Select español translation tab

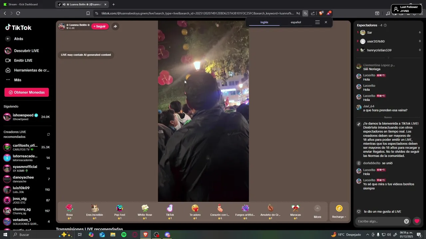click(296, 22)
